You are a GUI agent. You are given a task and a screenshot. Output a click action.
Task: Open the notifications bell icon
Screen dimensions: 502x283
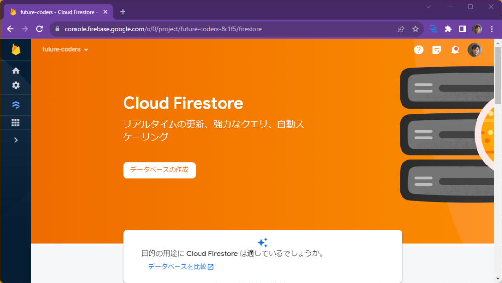(x=455, y=50)
